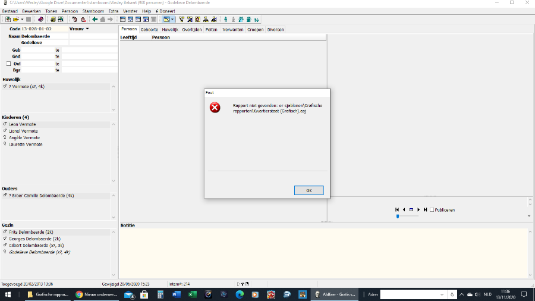Click the open folder toolbar icon
The image size is (535, 301).
pyautogui.click(x=16, y=20)
